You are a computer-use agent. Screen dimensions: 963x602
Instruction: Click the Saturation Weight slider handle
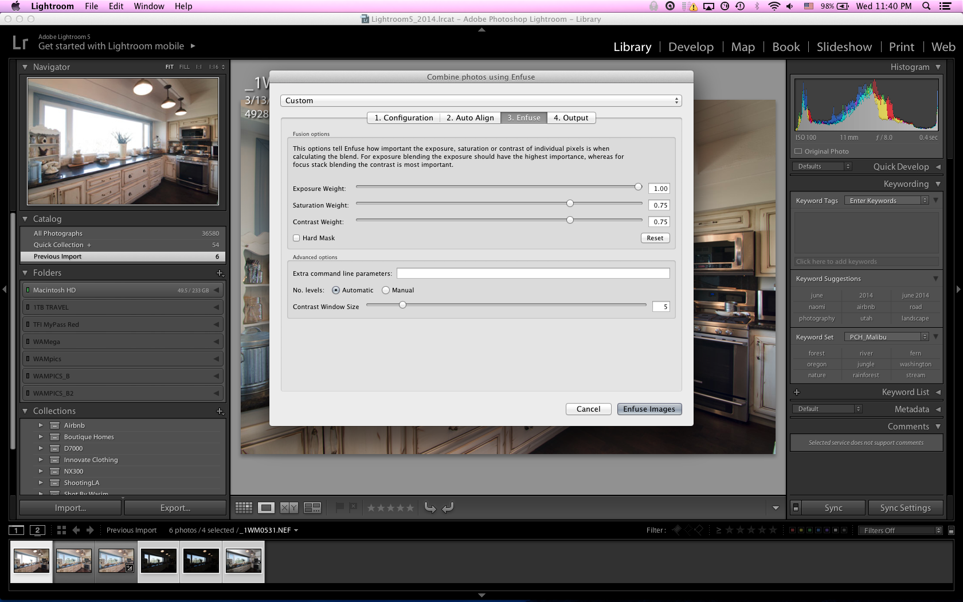coord(570,204)
